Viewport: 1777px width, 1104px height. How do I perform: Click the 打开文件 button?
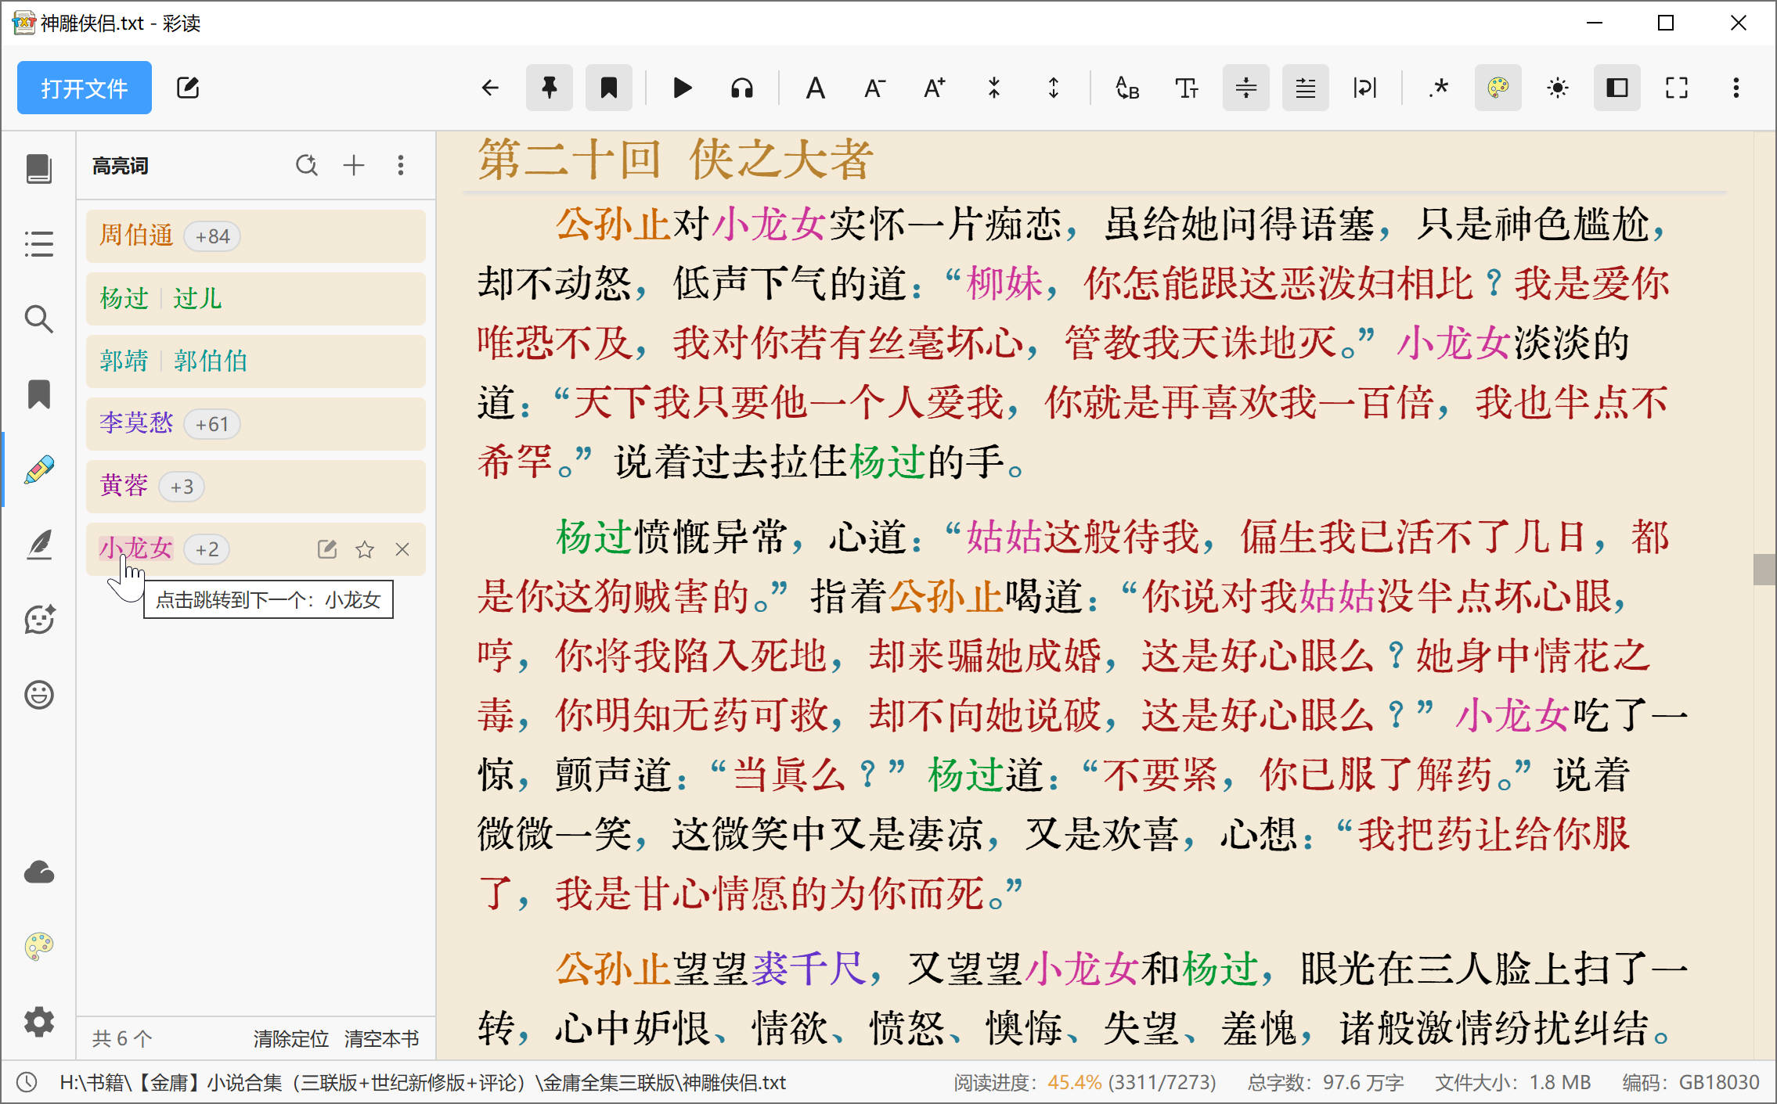click(x=85, y=88)
